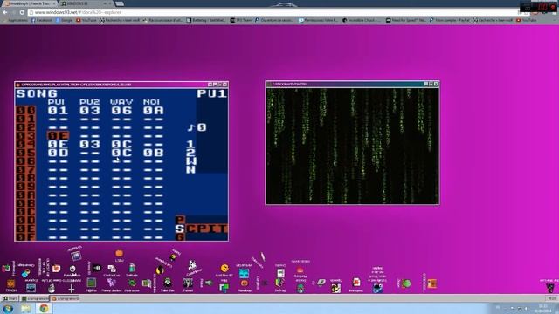Close the tracker SONG window
Viewport: 559px width, 314px height.
[x=225, y=85]
